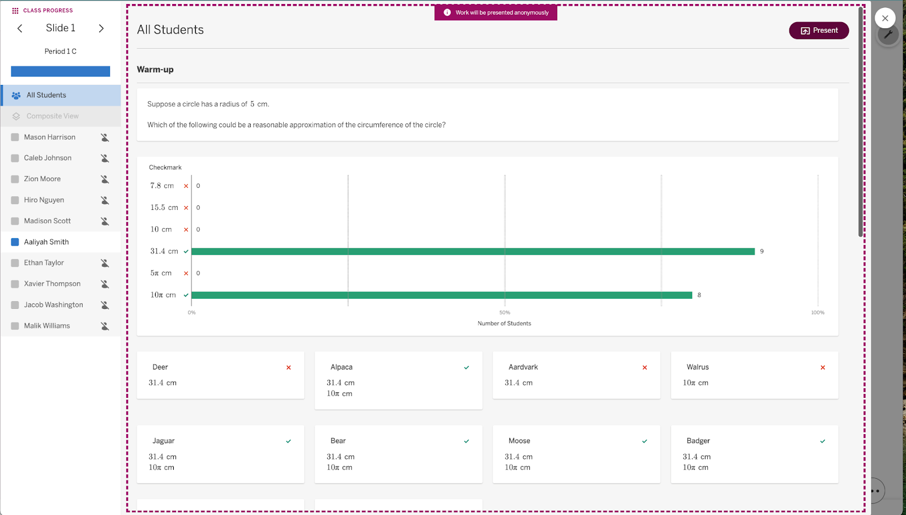The width and height of the screenshot is (906, 515).
Task: Open the Moose response card
Action: (576, 454)
